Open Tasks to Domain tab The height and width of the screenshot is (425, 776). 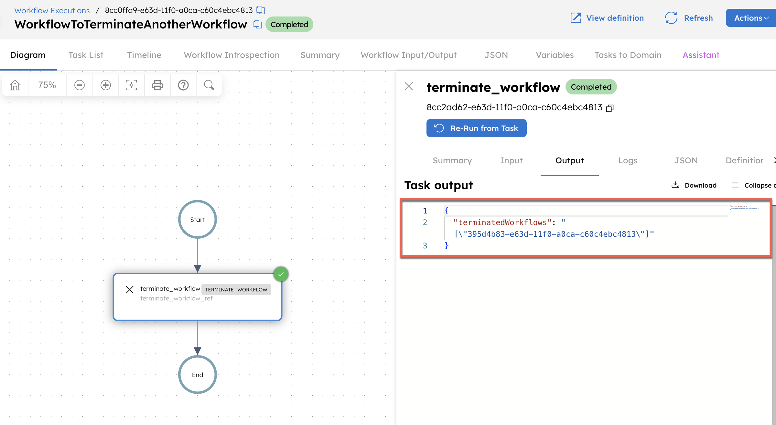point(628,55)
